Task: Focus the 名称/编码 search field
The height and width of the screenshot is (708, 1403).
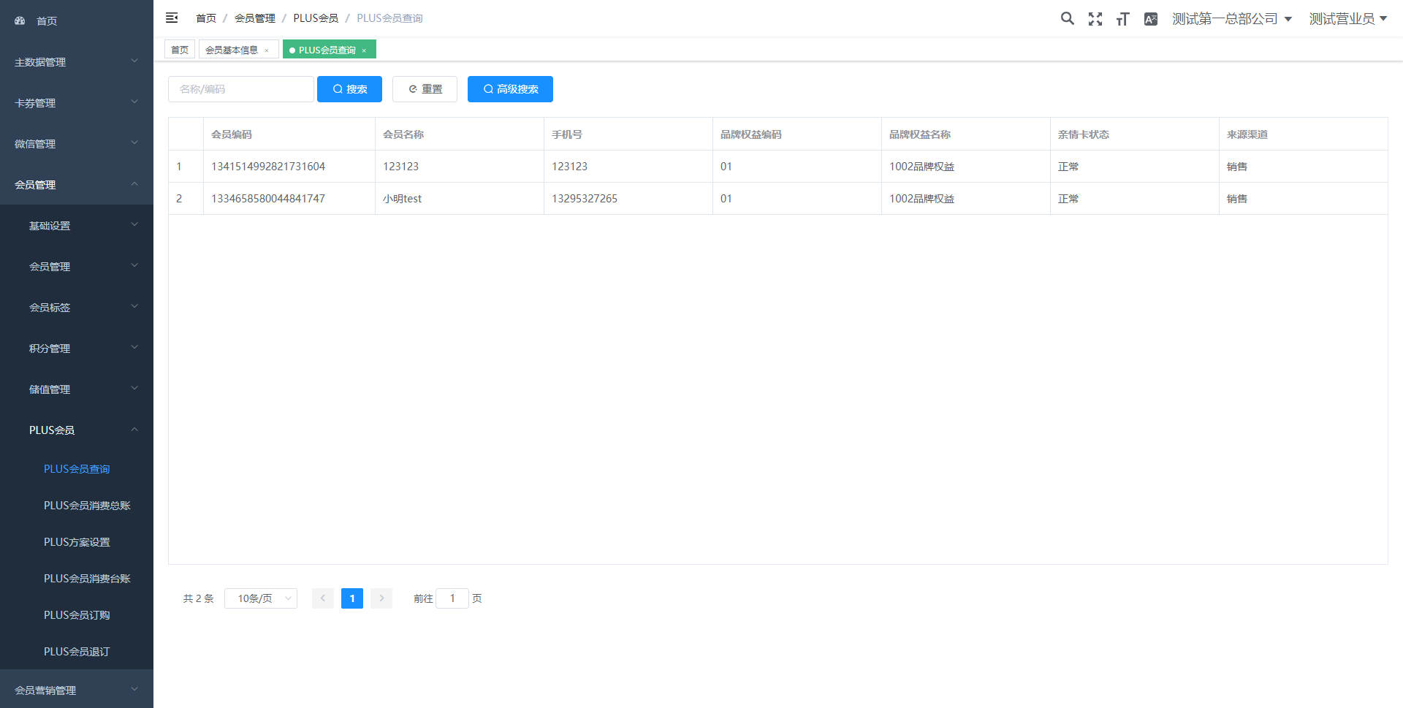Action: [241, 89]
